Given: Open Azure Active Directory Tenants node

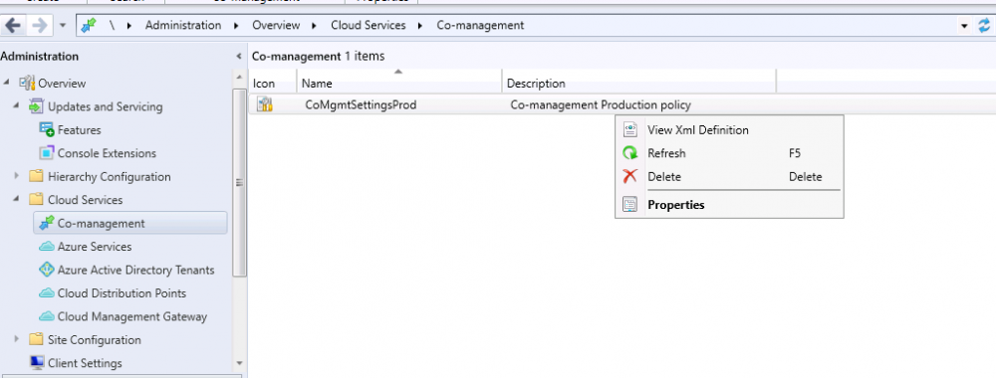Looking at the screenshot, I should pyautogui.click(x=135, y=270).
